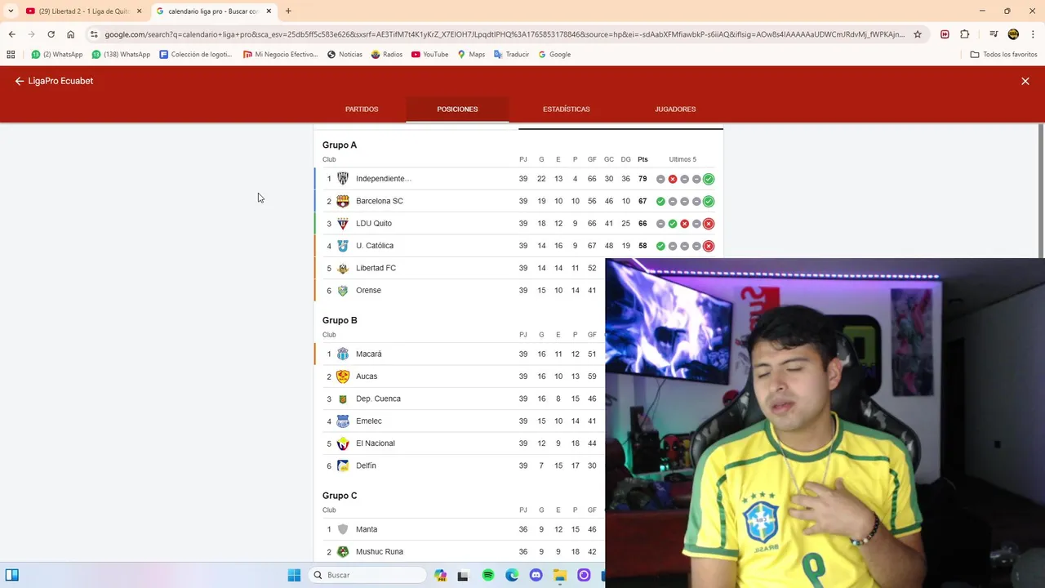Open Independiente team name link
Viewport: 1045px width, 588px height.
[384, 179]
